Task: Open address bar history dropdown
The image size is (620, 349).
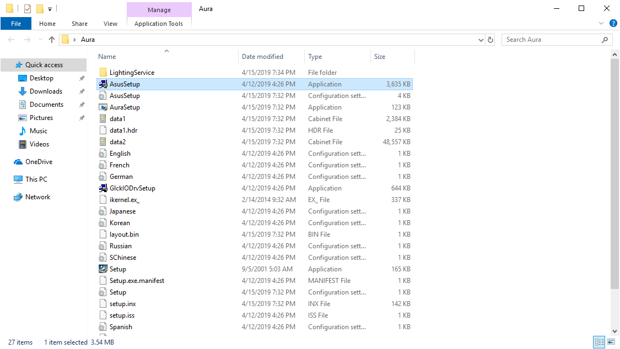Action: [x=481, y=40]
